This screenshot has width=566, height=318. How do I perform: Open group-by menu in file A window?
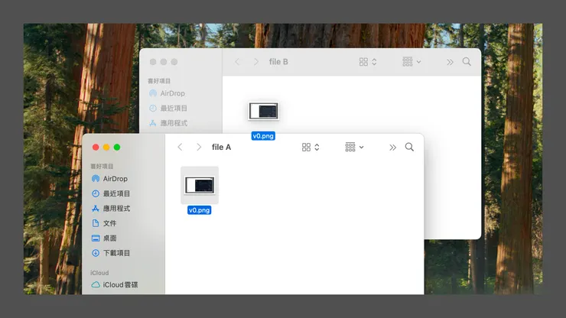(x=354, y=148)
